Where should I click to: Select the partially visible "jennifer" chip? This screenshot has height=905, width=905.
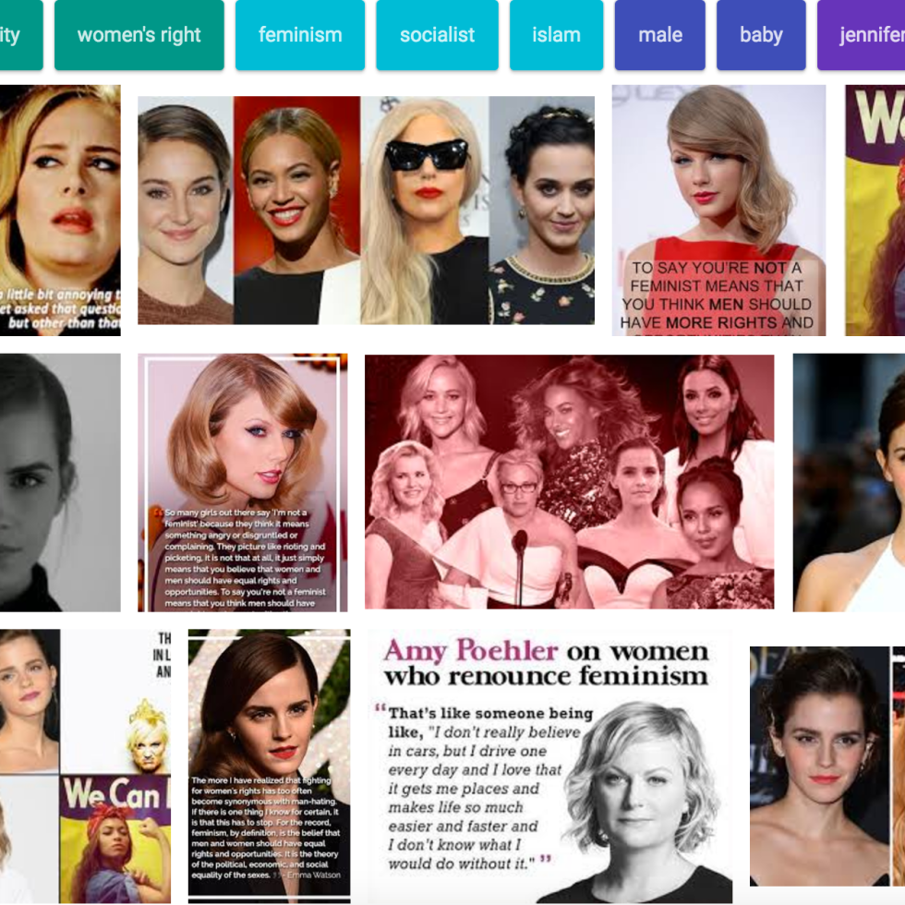click(x=863, y=35)
